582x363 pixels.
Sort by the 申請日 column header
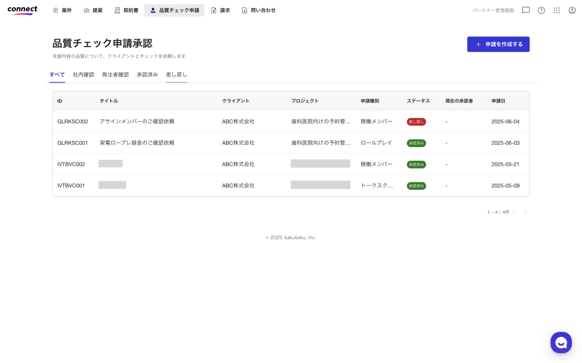tap(498, 101)
